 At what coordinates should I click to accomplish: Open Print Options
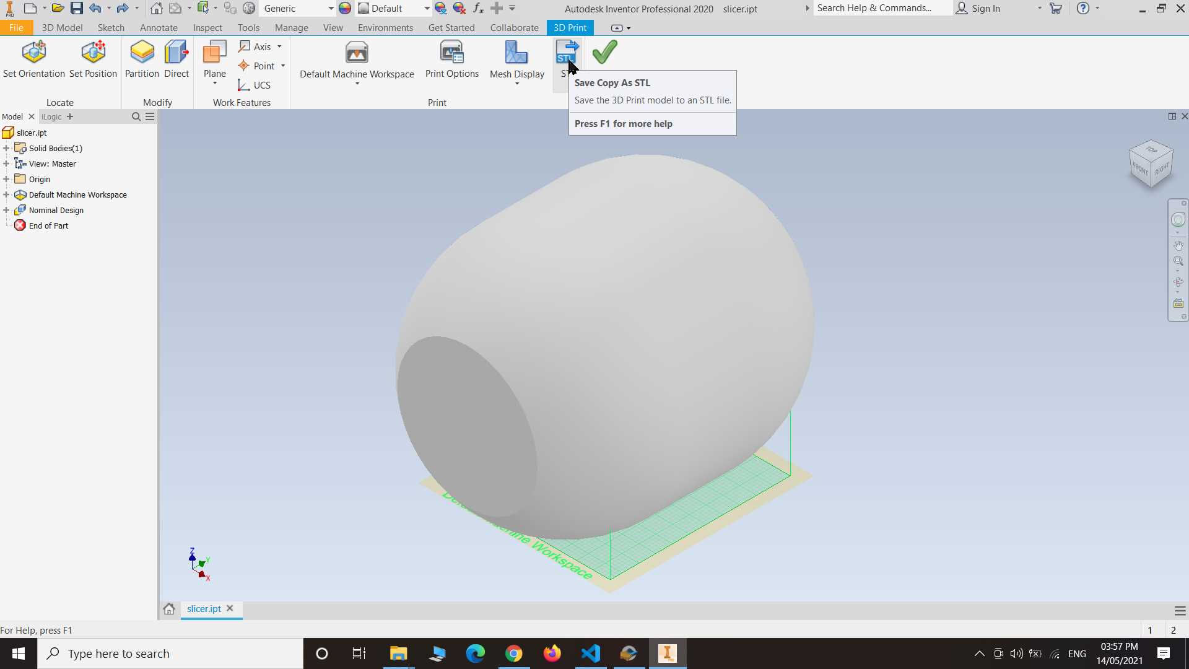[x=452, y=59]
